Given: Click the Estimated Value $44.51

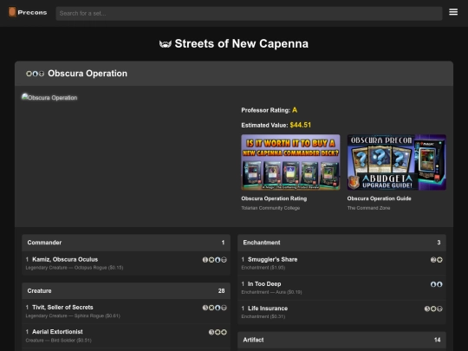Looking at the screenshot, I should (x=300, y=125).
